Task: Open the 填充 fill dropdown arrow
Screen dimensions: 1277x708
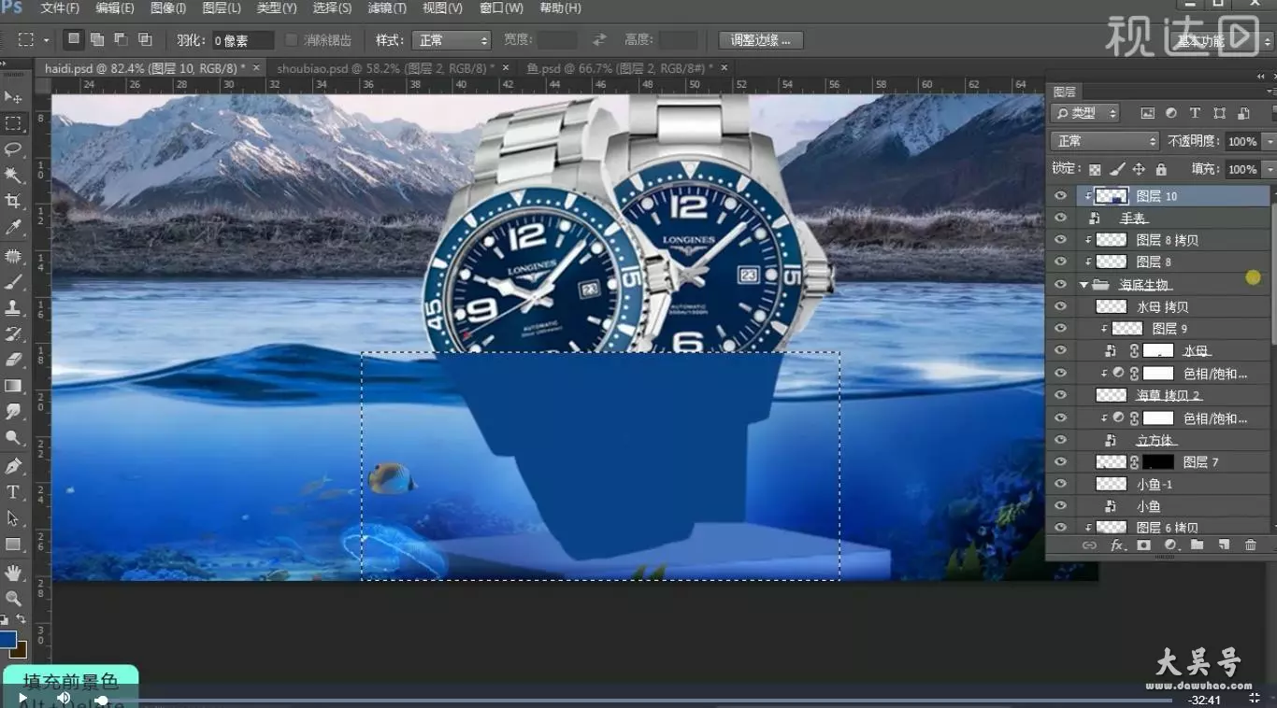Action: point(1269,170)
